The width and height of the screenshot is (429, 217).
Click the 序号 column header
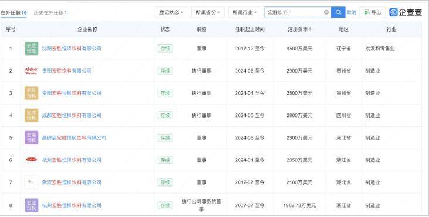click(11, 29)
